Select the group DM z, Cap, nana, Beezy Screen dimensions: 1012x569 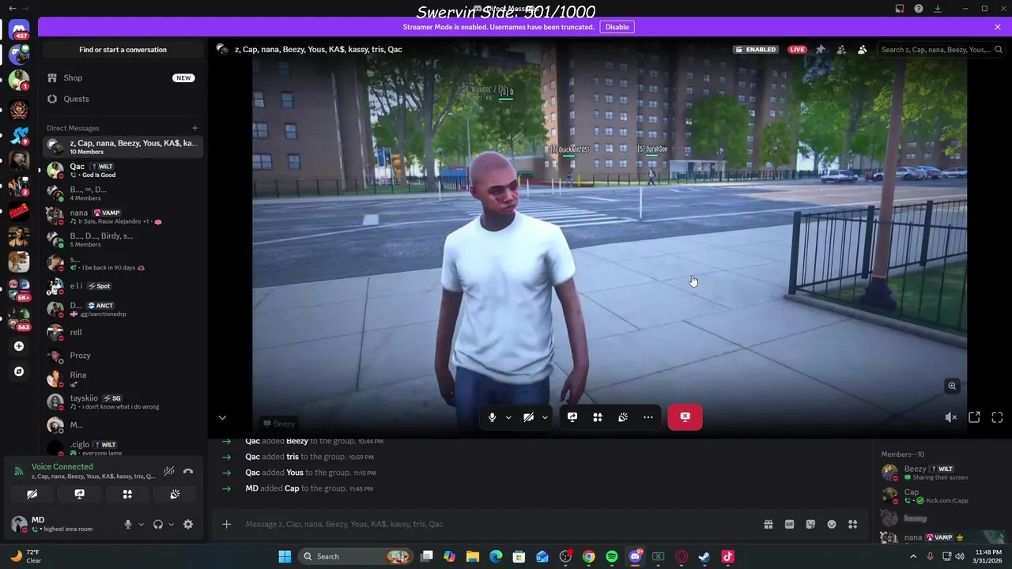[123, 147]
